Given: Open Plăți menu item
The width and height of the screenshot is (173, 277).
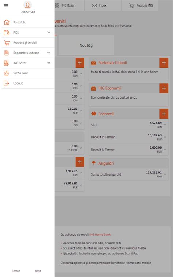Looking at the screenshot, I should point(28,32).
